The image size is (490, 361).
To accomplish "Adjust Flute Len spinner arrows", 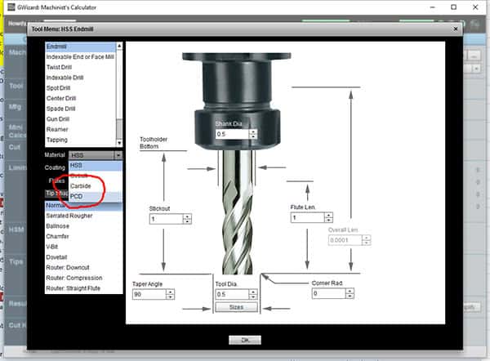I will [x=329, y=217].
